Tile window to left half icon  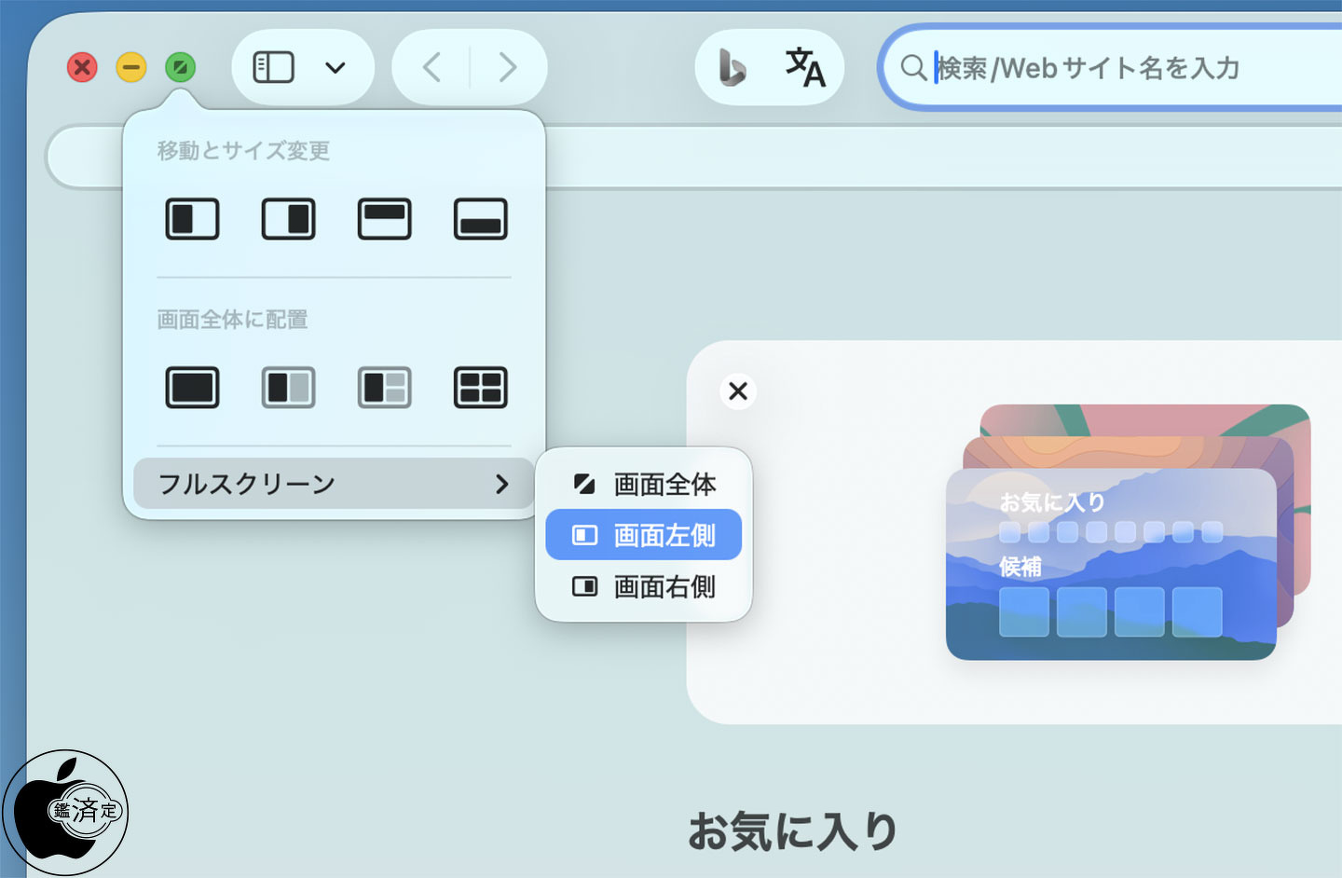click(x=192, y=219)
